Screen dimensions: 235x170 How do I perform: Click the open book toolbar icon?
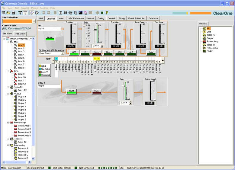click(x=60, y=13)
